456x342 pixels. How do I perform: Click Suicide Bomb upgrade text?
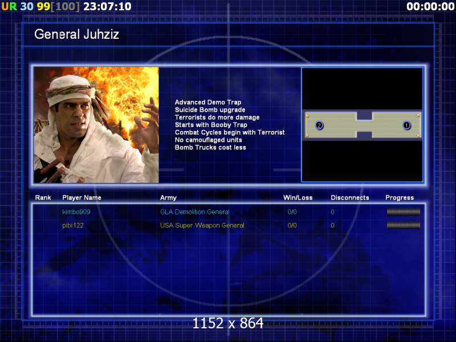coord(210,110)
